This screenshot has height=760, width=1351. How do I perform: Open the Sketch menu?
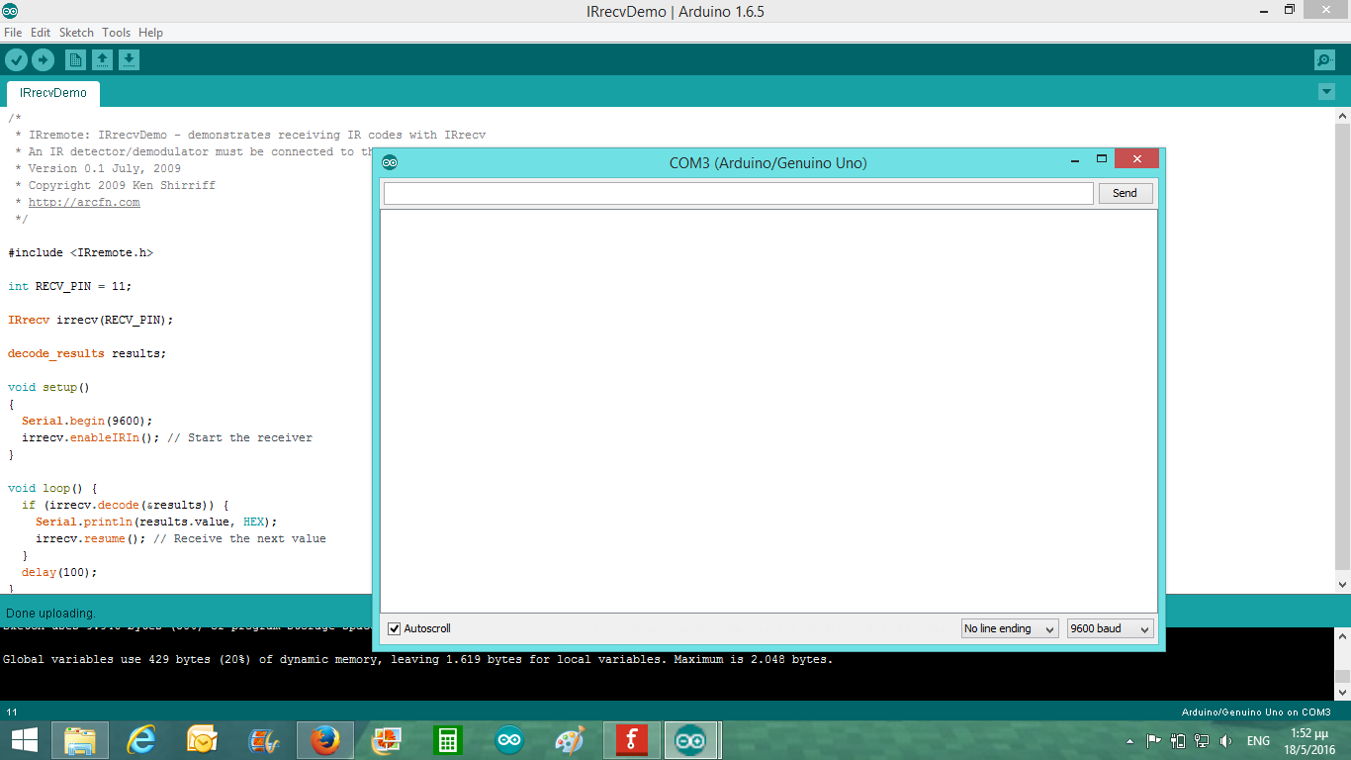tap(76, 33)
